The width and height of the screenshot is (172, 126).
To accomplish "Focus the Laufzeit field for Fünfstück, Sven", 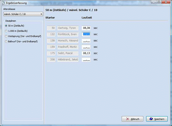I will pyautogui.click(x=86, y=34).
